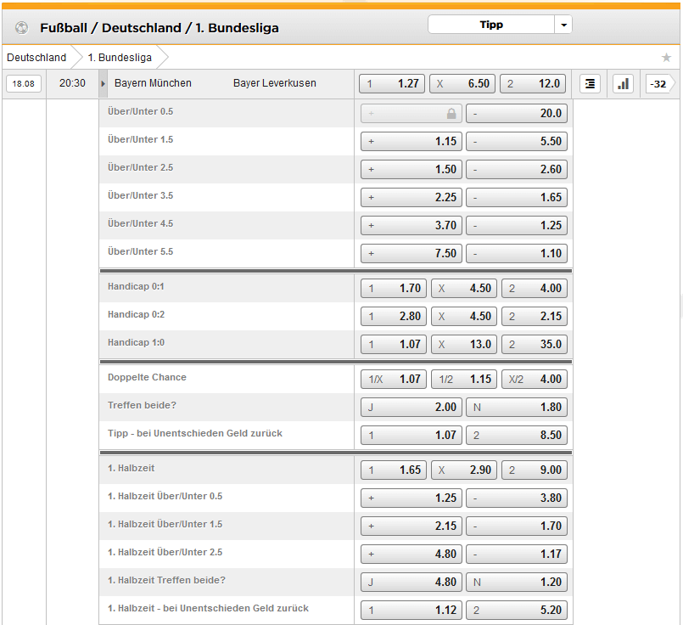Click the 20:30 kickoff time

point(72,83)
